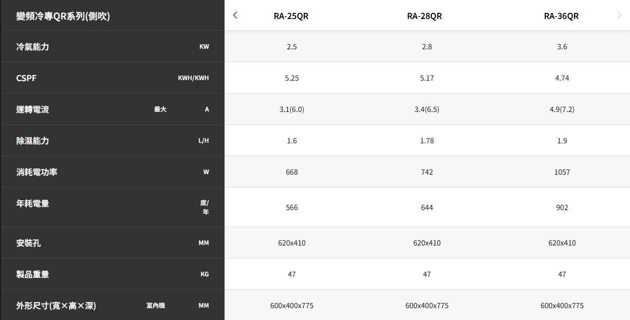This screenshot has width=630, height=320.
Task: Click the 變頻冷專QR系列(側吹) series title
Action: (x=63, y=16)
